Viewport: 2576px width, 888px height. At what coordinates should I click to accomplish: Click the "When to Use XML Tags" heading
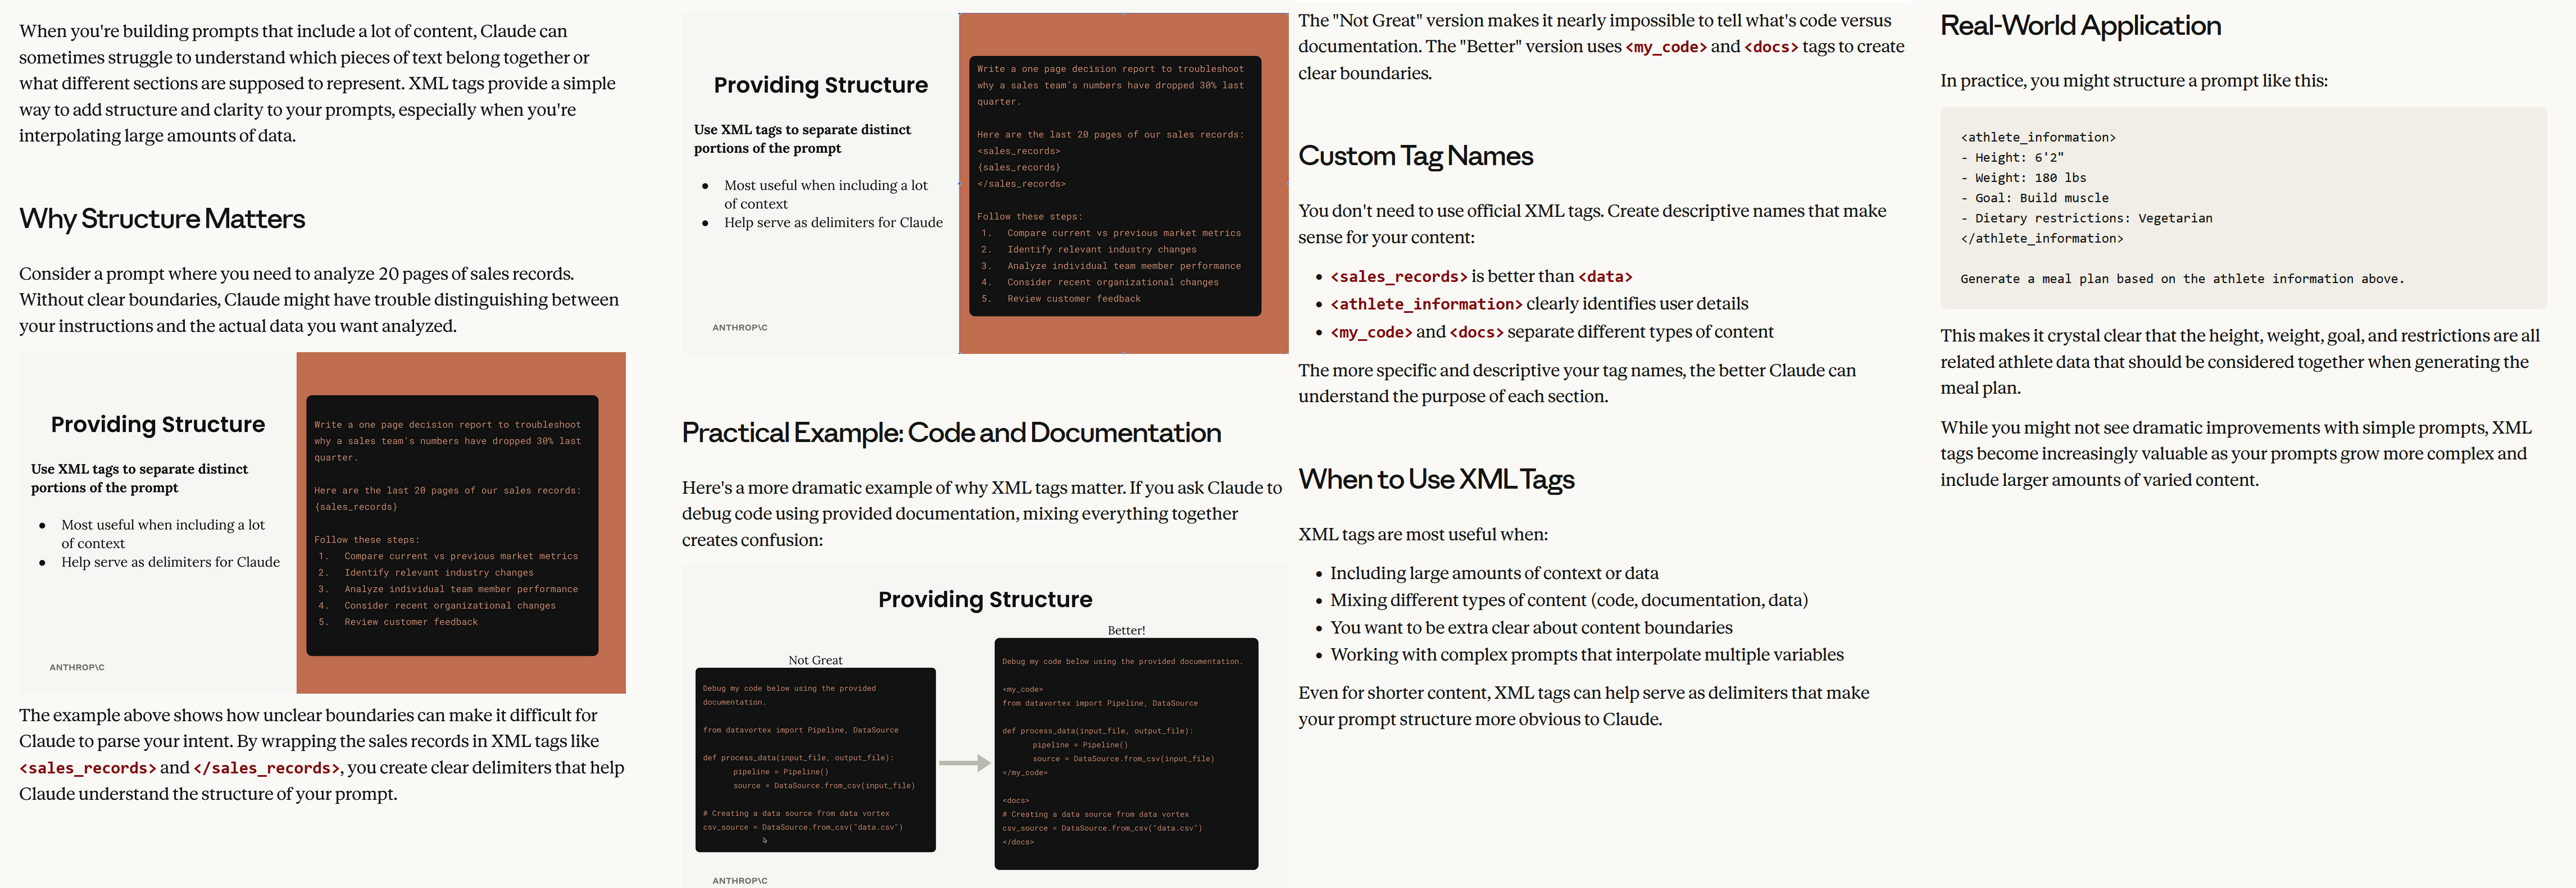click(1436, 480)
